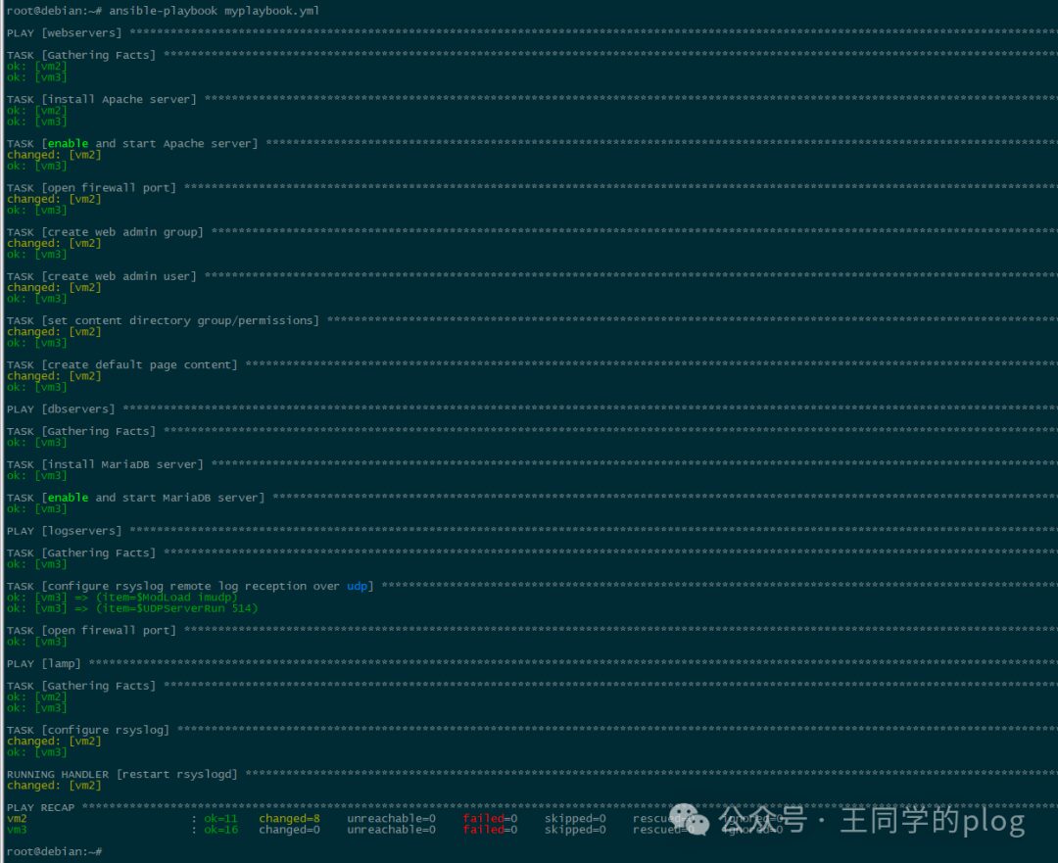
Task: Select the TASK [install MariaDB server] line
Action: (532, 464)
